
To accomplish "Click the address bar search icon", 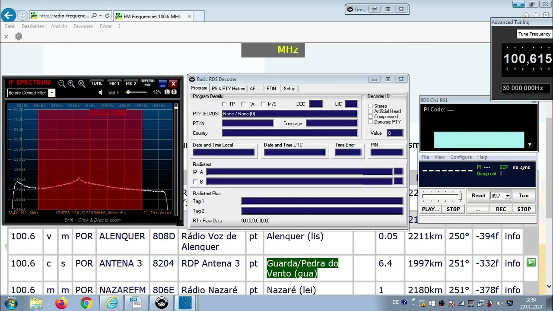I will [x=94, y=16].
